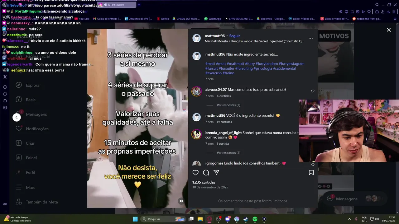399x224 pixels.
Task: Open the Netflix bookmark
Action: 163,19
